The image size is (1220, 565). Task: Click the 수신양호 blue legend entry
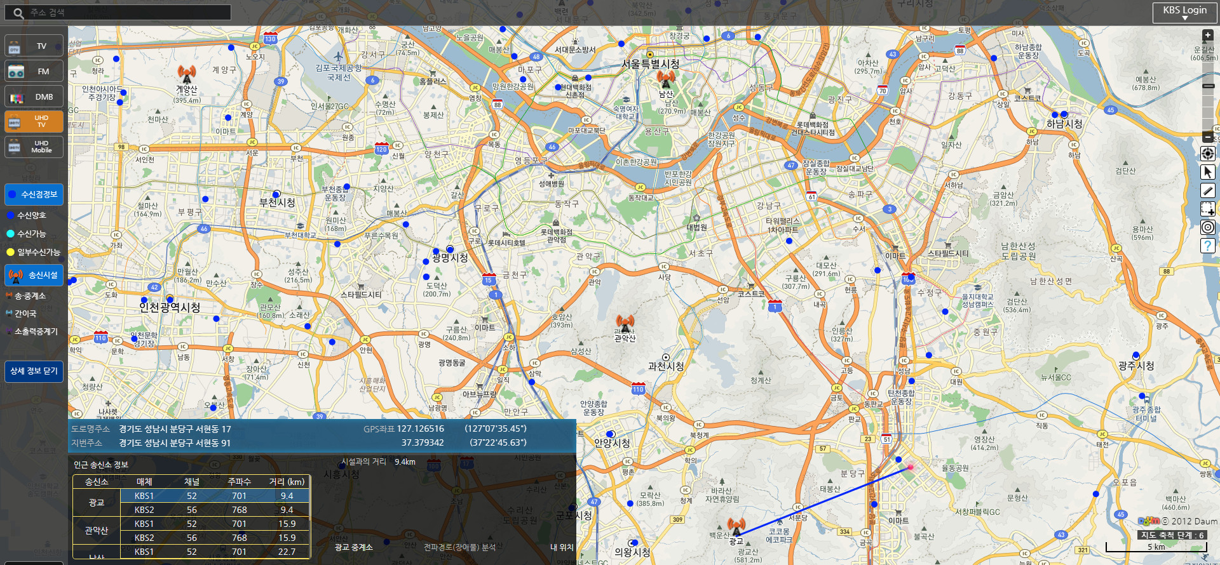click(26, 215)
